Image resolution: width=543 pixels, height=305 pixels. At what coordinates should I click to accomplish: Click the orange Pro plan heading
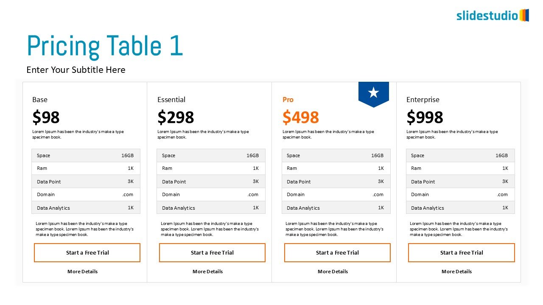(x=288, y=100)
